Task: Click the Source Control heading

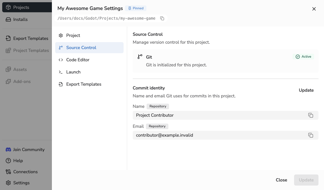Action: 148,34
